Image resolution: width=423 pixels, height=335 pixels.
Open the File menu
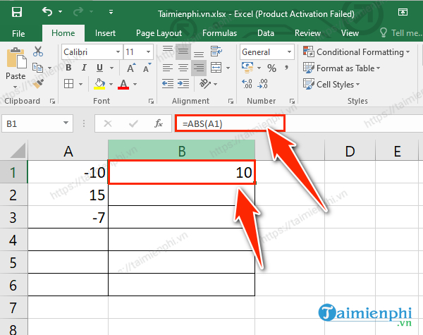tap(18, 32)
